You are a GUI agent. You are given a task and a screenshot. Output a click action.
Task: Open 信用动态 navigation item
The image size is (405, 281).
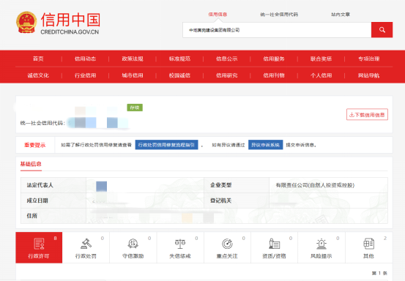(x=85, y=59)
